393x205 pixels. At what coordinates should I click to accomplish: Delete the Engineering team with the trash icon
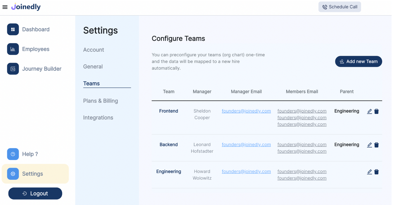377,172
